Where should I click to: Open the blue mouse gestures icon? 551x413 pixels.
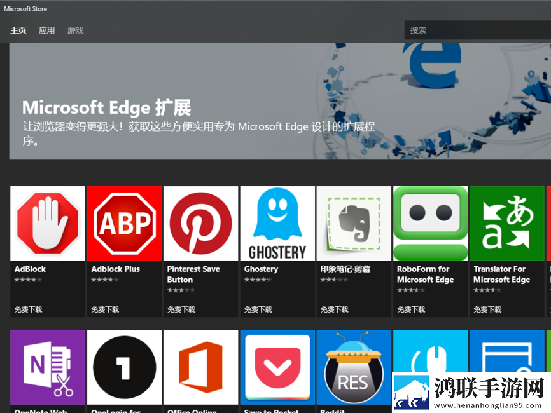click(431, 351)
